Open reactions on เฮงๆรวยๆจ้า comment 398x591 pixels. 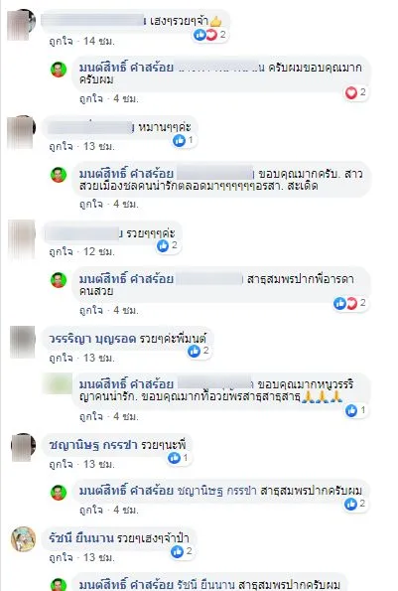(x=210, y=35)
